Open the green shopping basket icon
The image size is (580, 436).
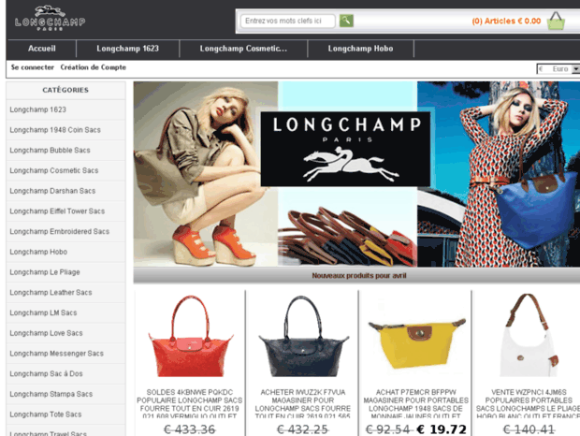pos(556,21)
